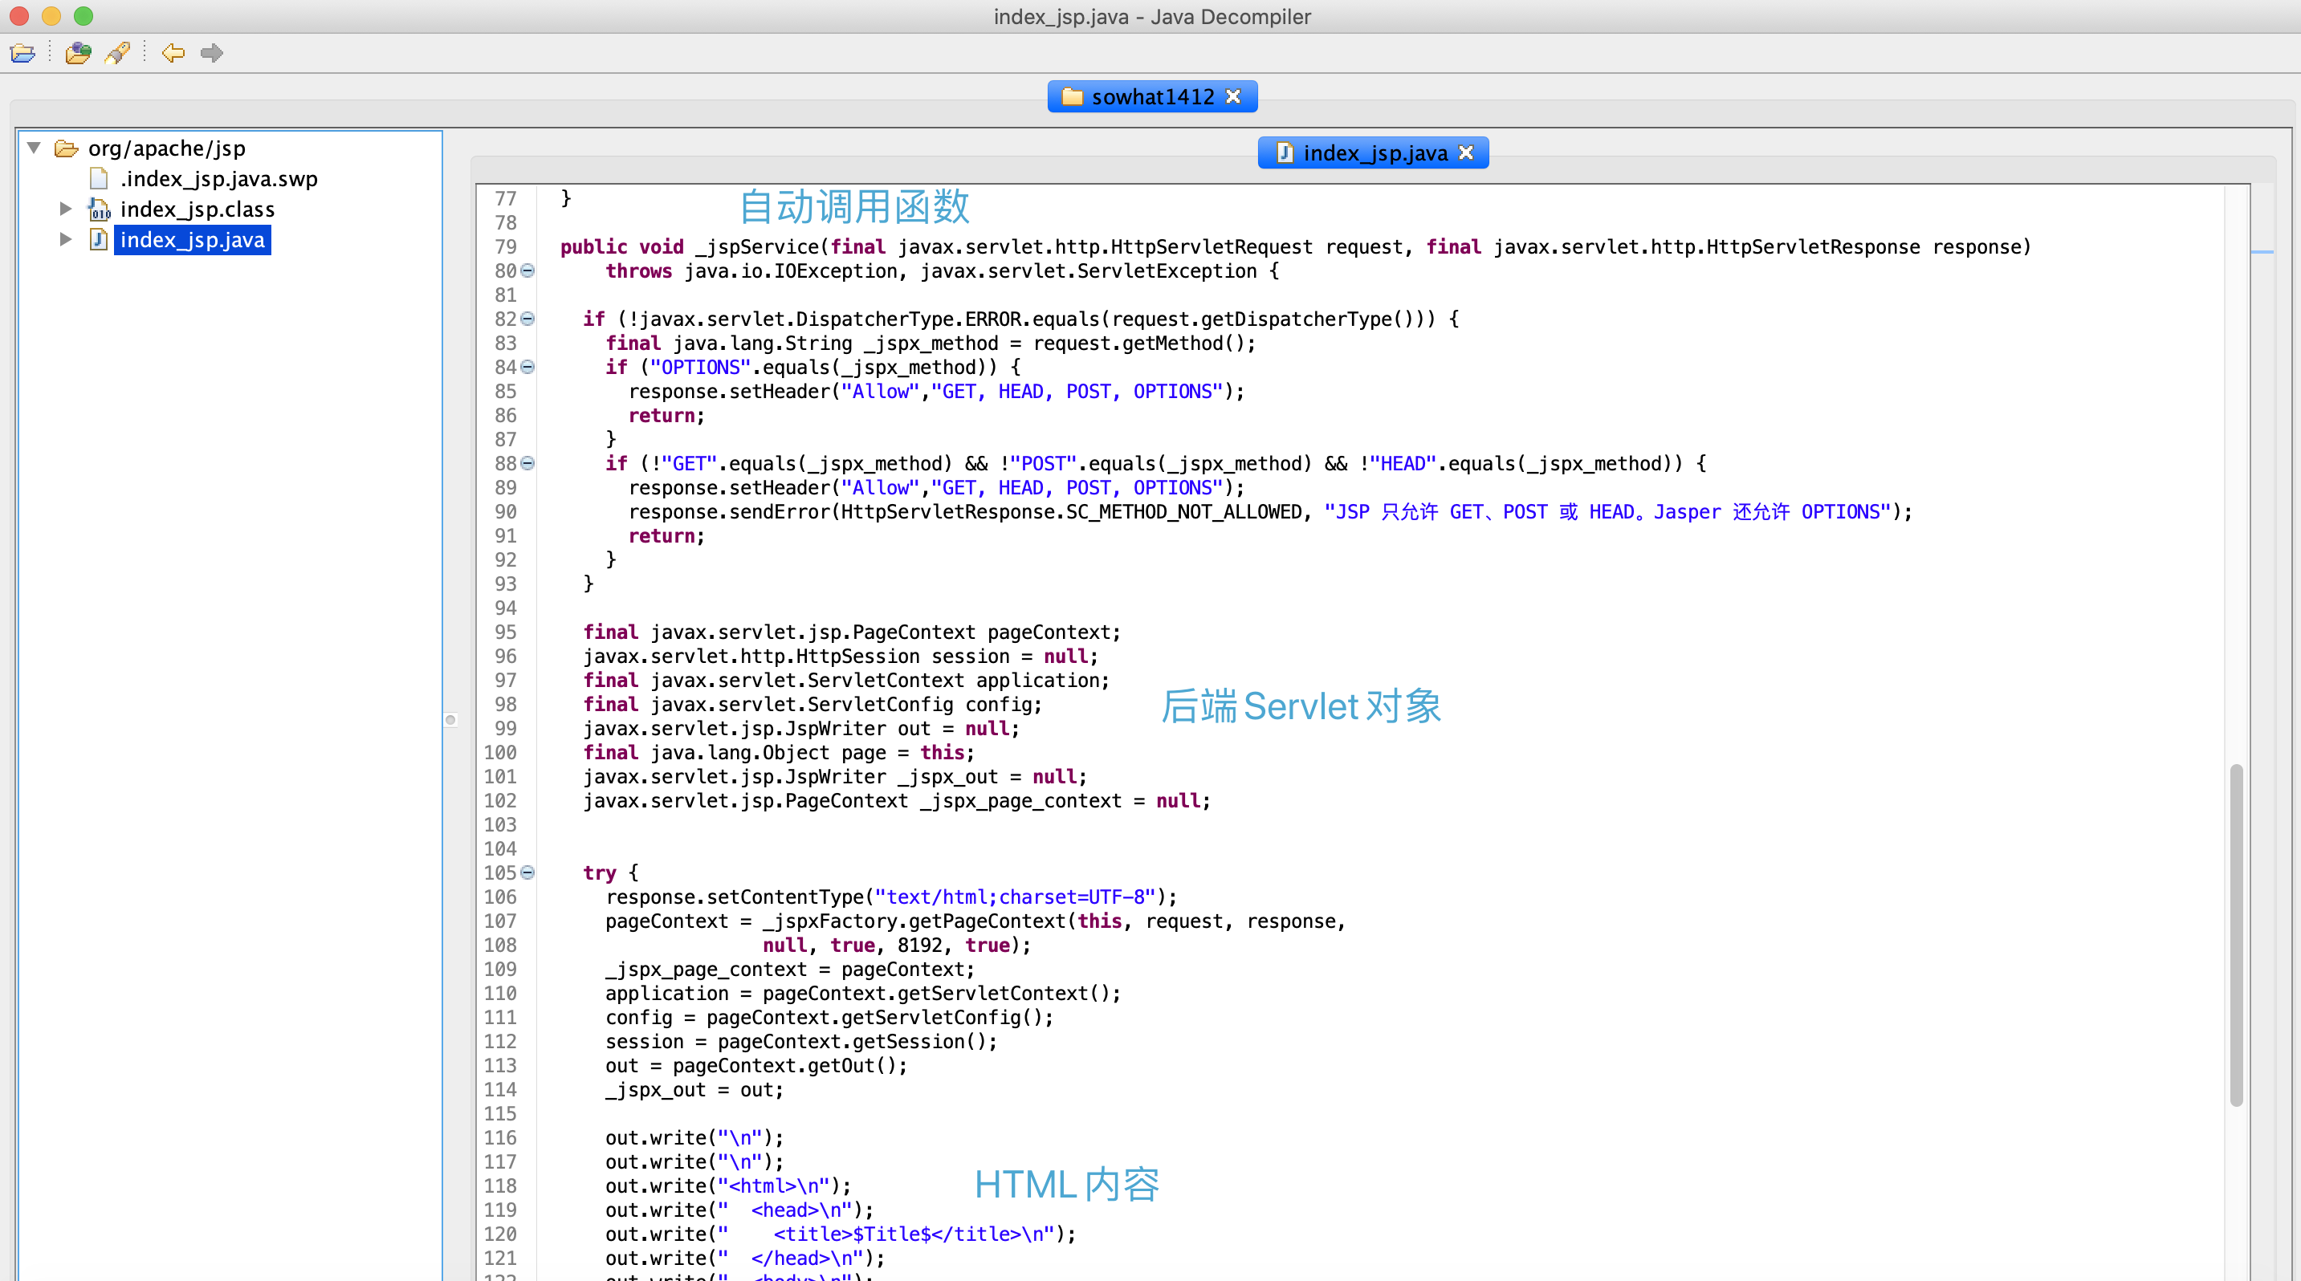Go forward with the right arrow icon
The height and width of the screenshot is (1281, 2301).
212,54
